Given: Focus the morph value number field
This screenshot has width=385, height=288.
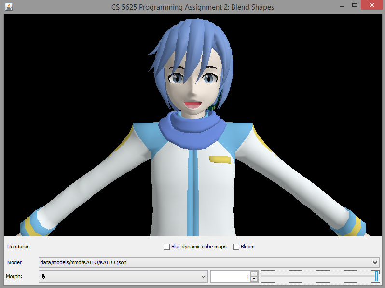Looking at the screenshot, I should (230, 276).
